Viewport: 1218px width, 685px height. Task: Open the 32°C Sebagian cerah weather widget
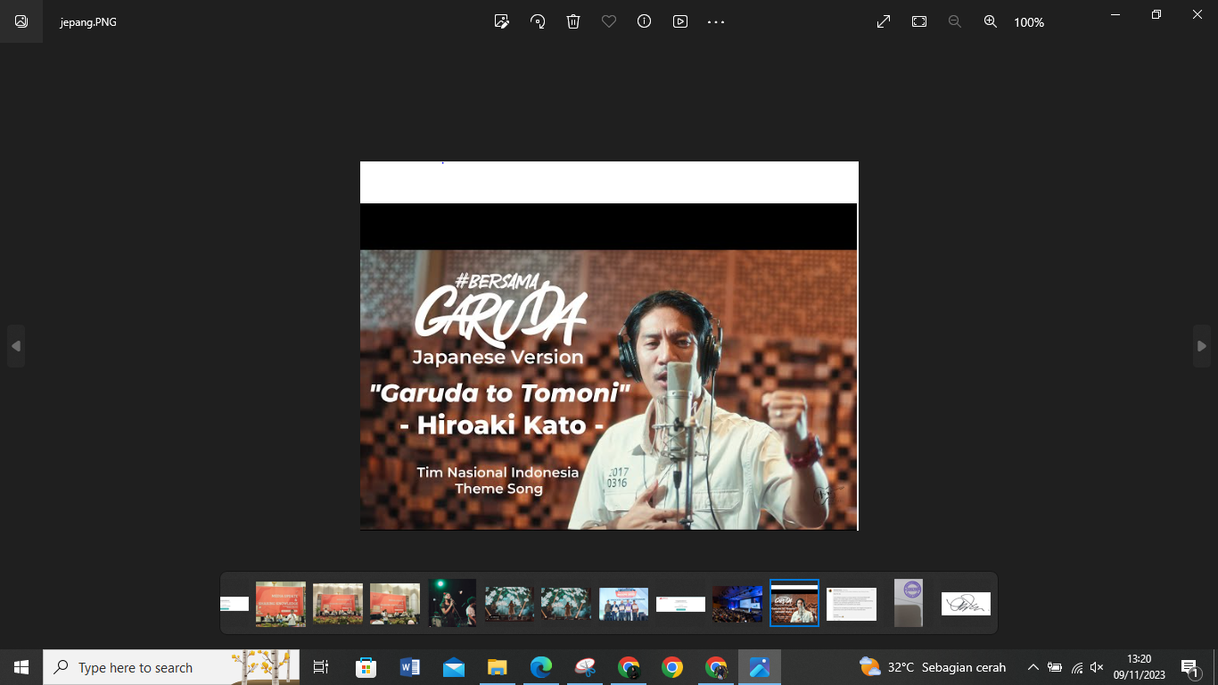(933, 667)
